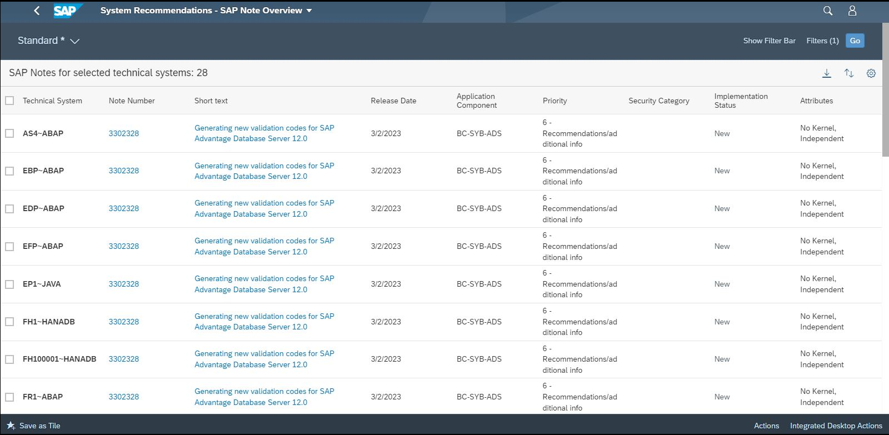Click Show Filter Bar
The image size is (889, 435).
pyautogui.click(x=769, y=41)
